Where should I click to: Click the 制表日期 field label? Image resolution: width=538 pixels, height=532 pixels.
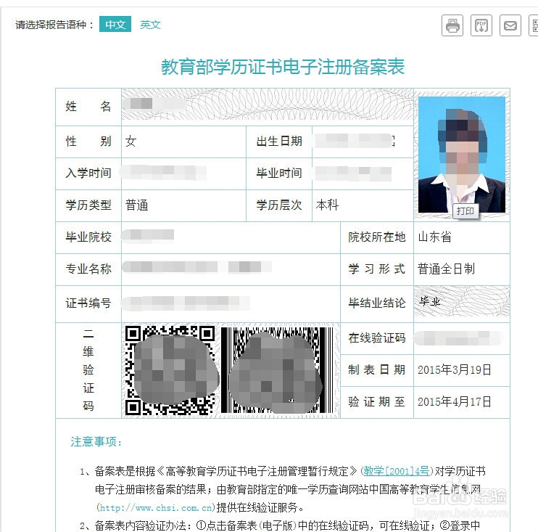point(377,370)
